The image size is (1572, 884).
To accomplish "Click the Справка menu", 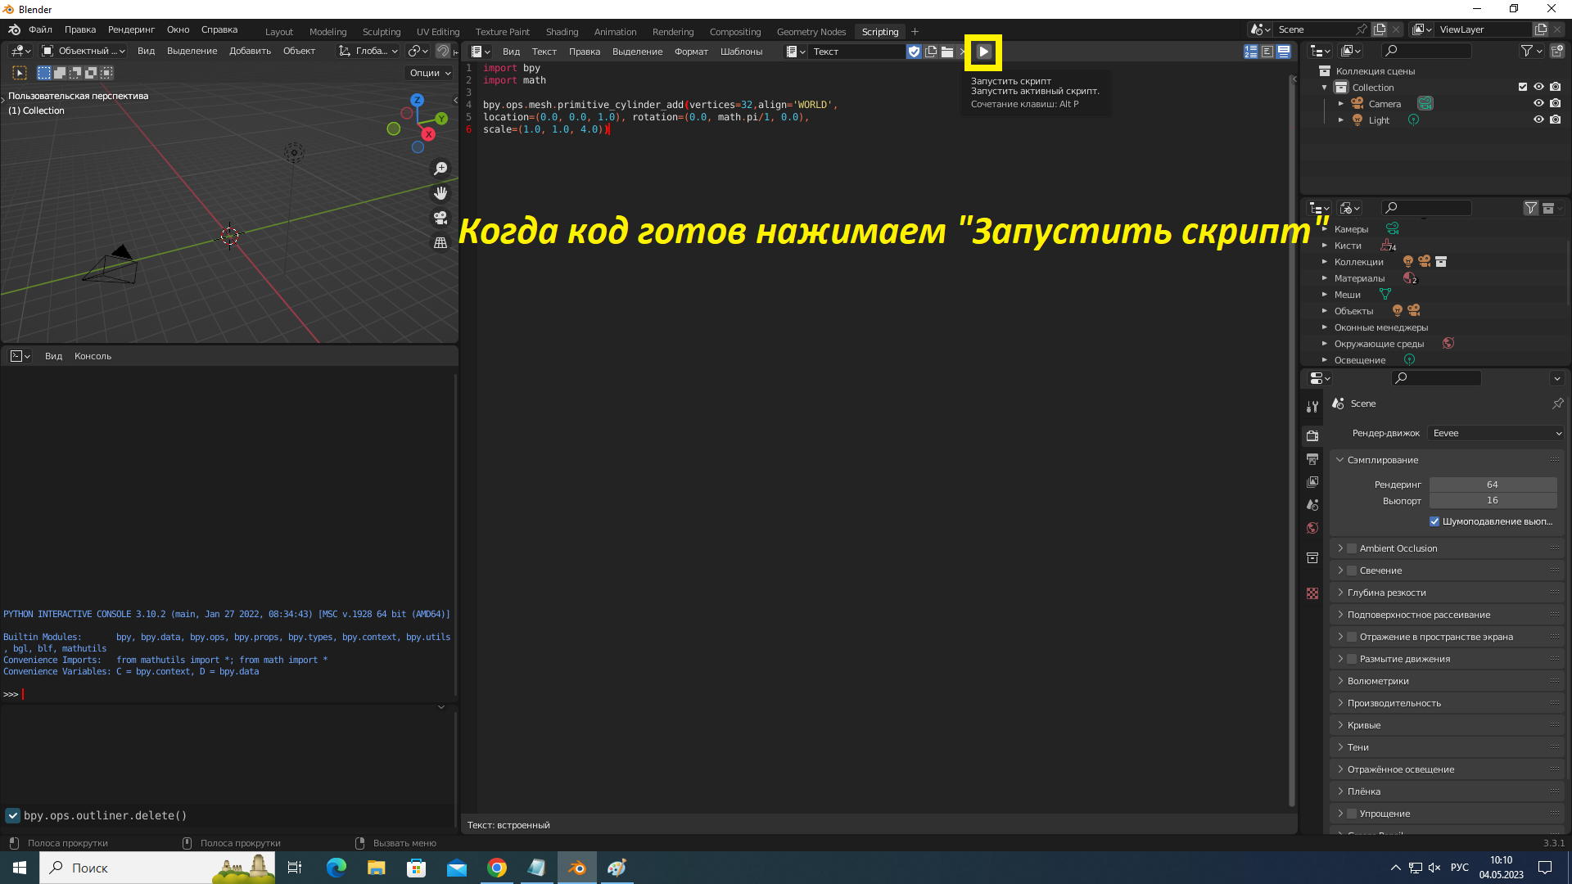I will pos(219,29).
